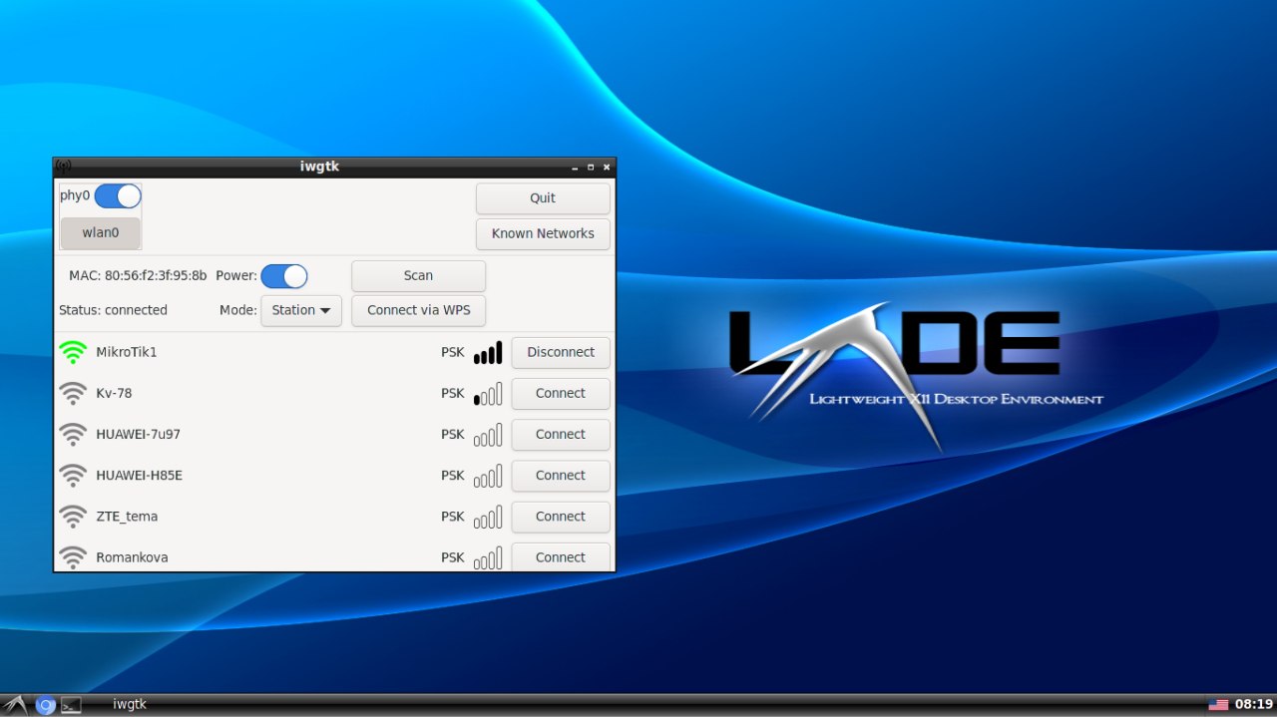The image size is (1277, 717).
Task: Launch the Chromium browser from the taskbar
Action: click(x=45, y=705)
